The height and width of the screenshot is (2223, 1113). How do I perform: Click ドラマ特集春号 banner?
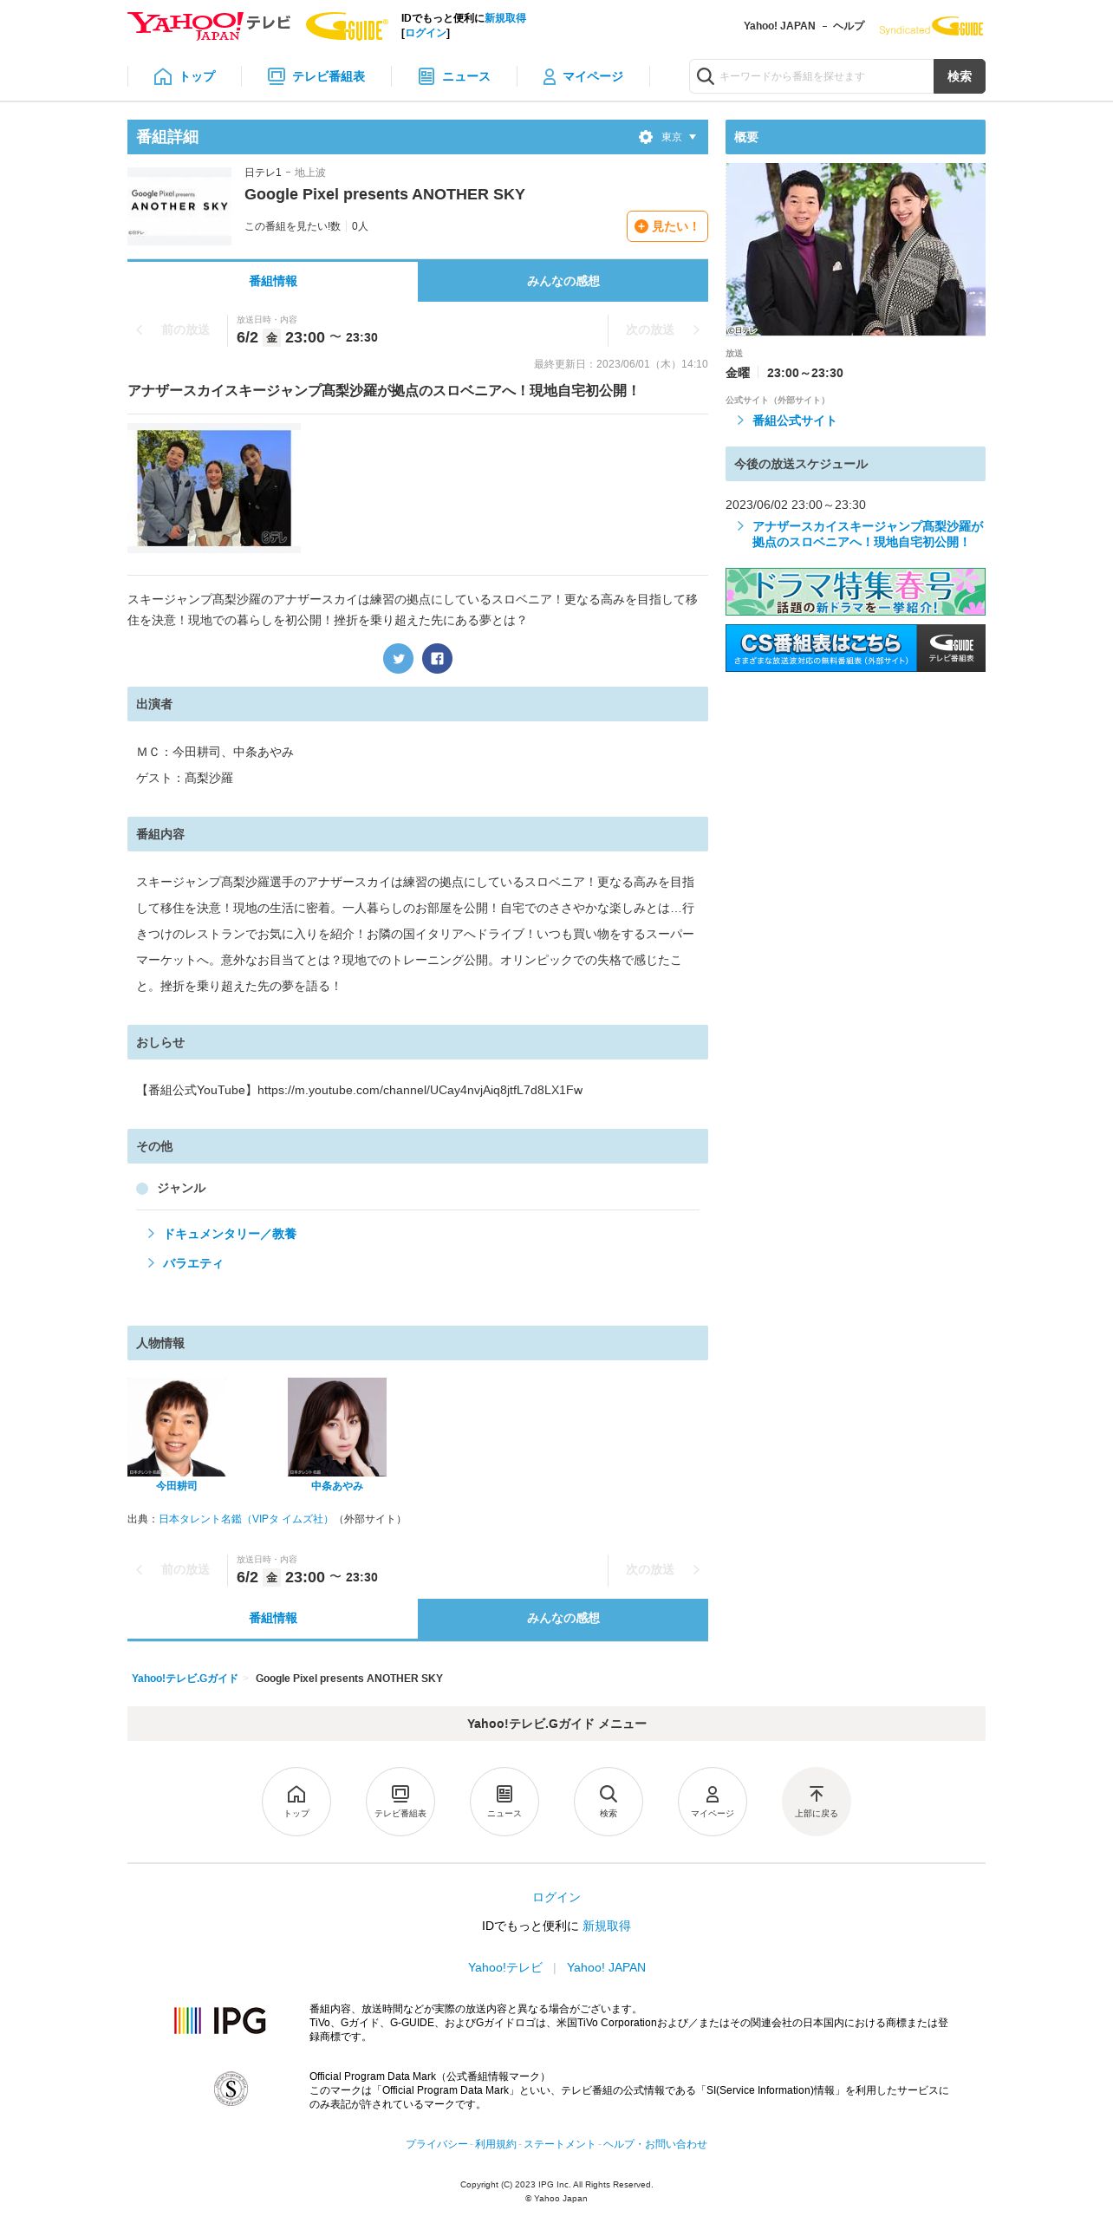tap(856, 591)
